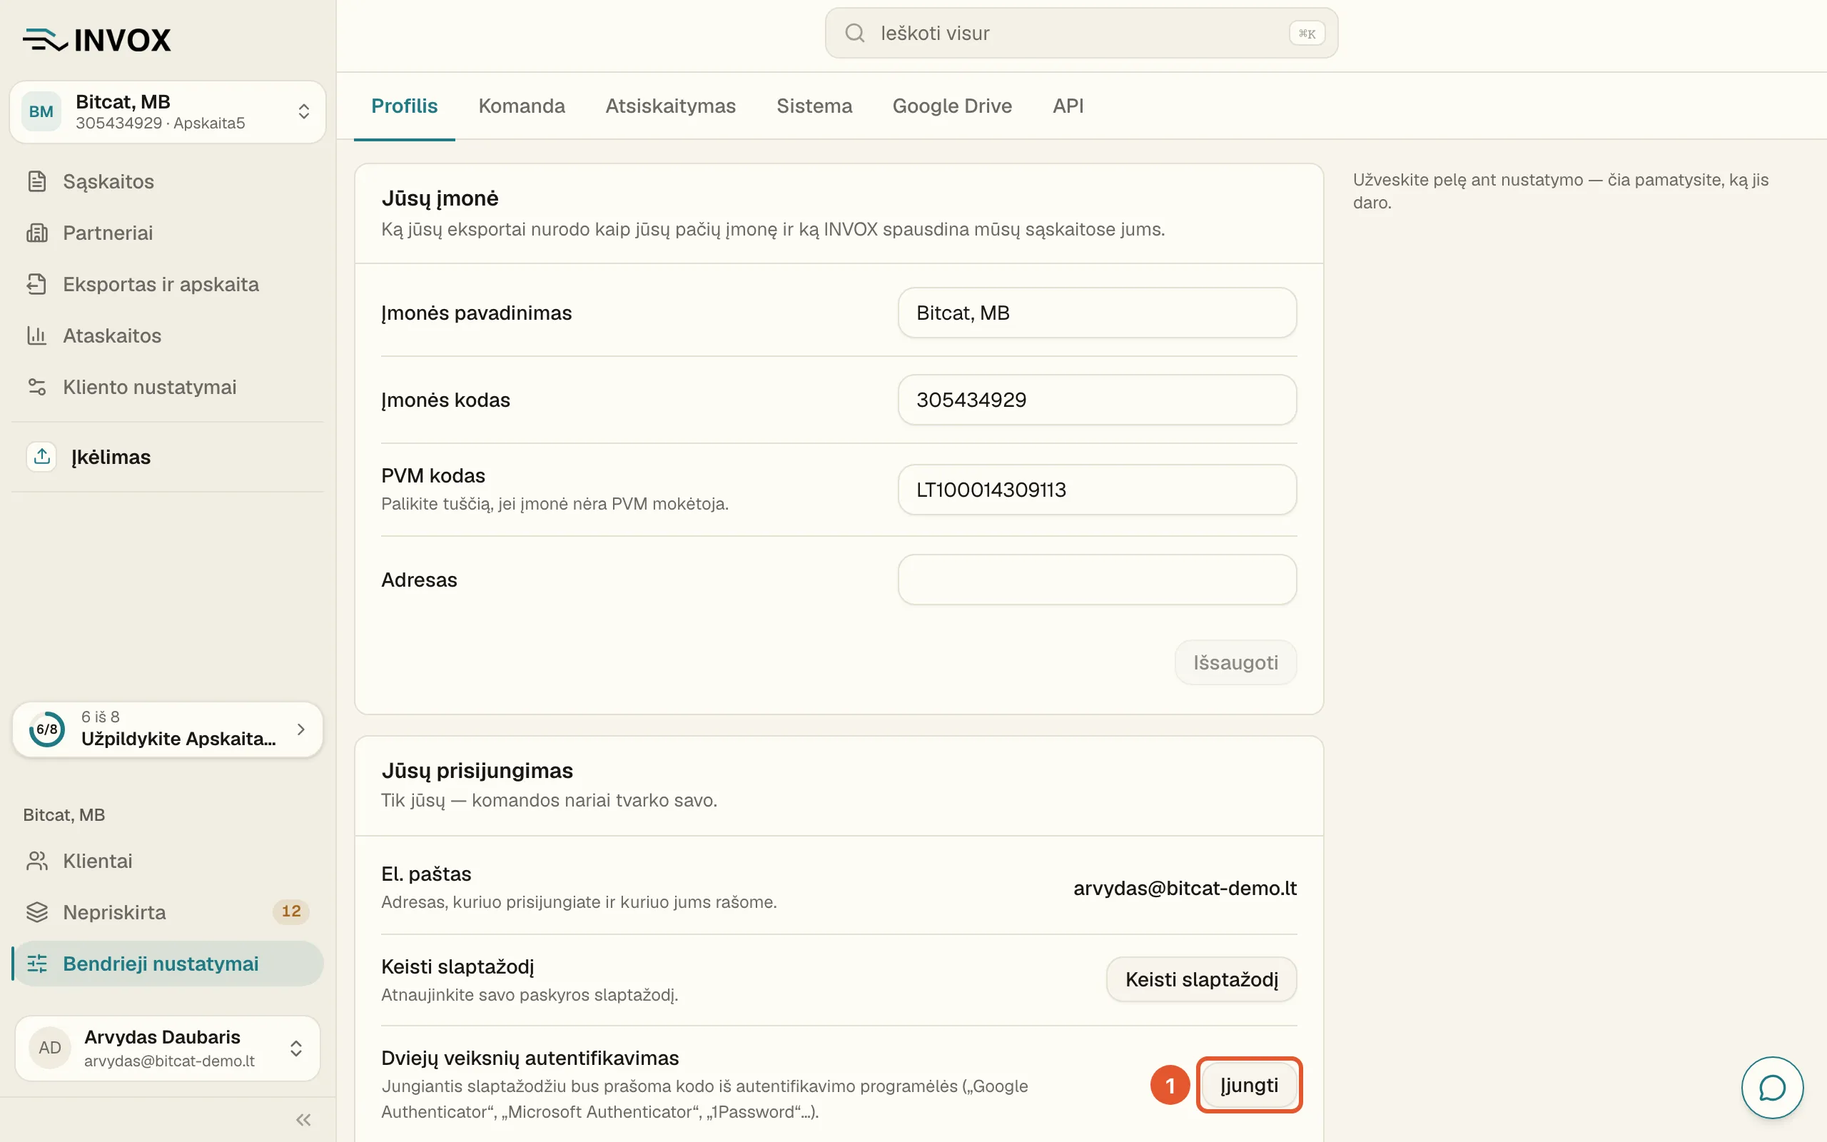This screenshot has width=1827, height=1142.
Task: Click the search magnifier icon
Action: [854, 34]
